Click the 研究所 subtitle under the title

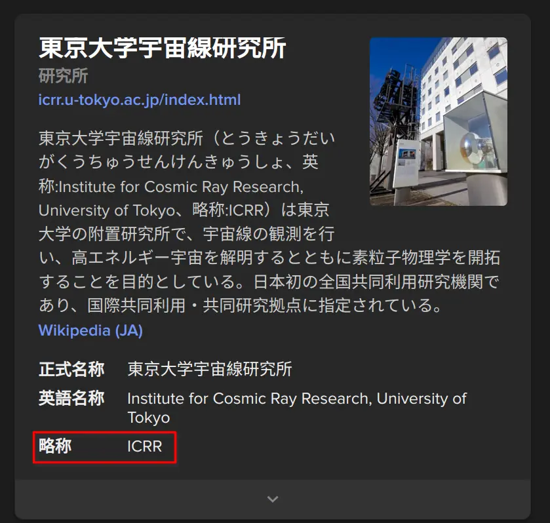64,75
